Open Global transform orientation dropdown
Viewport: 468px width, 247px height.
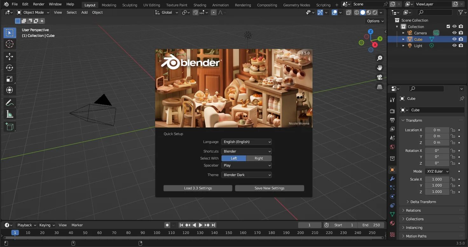[x=166, y=12]
